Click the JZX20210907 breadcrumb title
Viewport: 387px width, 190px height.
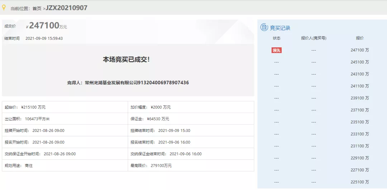coord(66,8)
